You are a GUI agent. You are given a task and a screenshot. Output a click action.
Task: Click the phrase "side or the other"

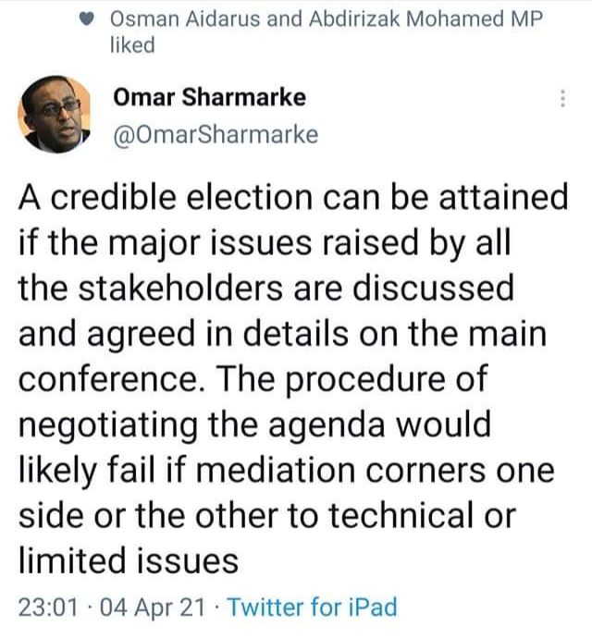[x=148, y=516]
